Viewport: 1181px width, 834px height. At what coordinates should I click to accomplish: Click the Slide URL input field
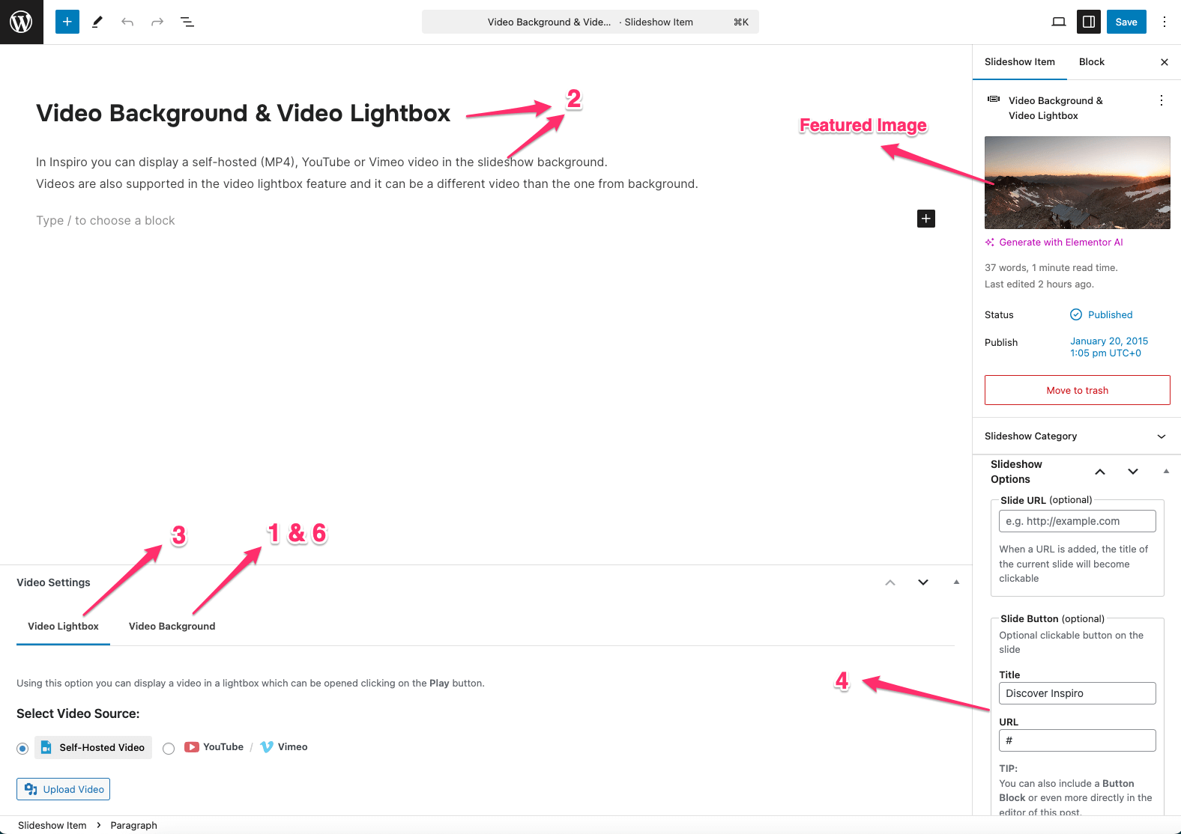(x=1077, y=521)
